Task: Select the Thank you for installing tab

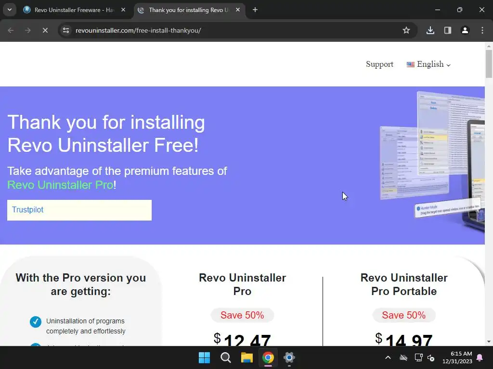Action: (189, 10)
